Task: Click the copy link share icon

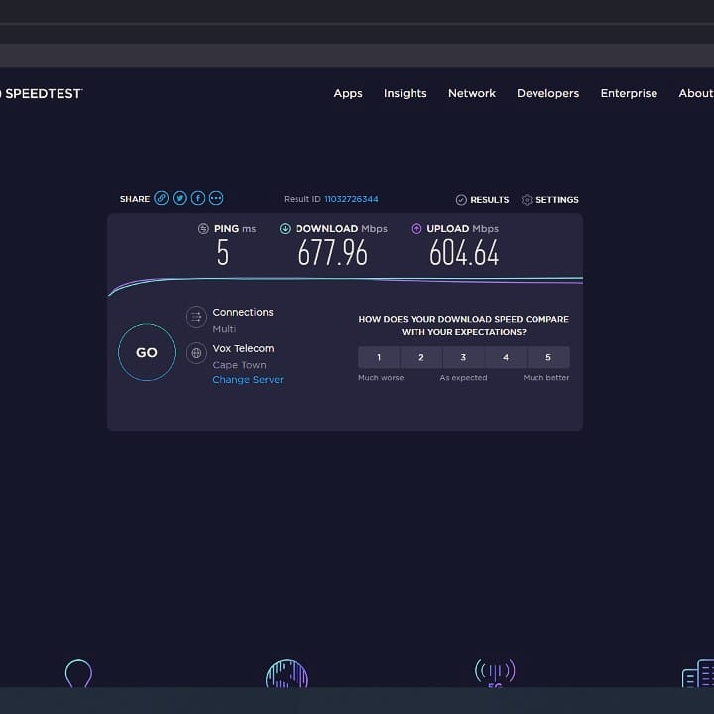Action: (x=162, y=198)
